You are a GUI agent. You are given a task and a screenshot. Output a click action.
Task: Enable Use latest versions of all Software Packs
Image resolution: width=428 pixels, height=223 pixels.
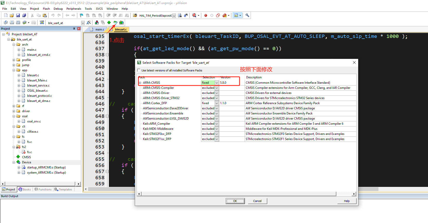(x=139, y=70)
